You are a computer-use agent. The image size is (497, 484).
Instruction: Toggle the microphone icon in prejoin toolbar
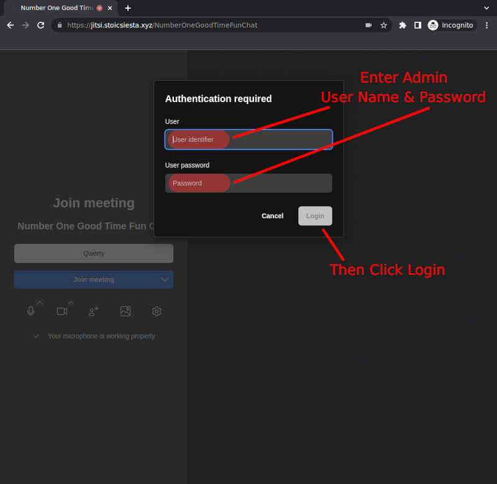point(31,311)
